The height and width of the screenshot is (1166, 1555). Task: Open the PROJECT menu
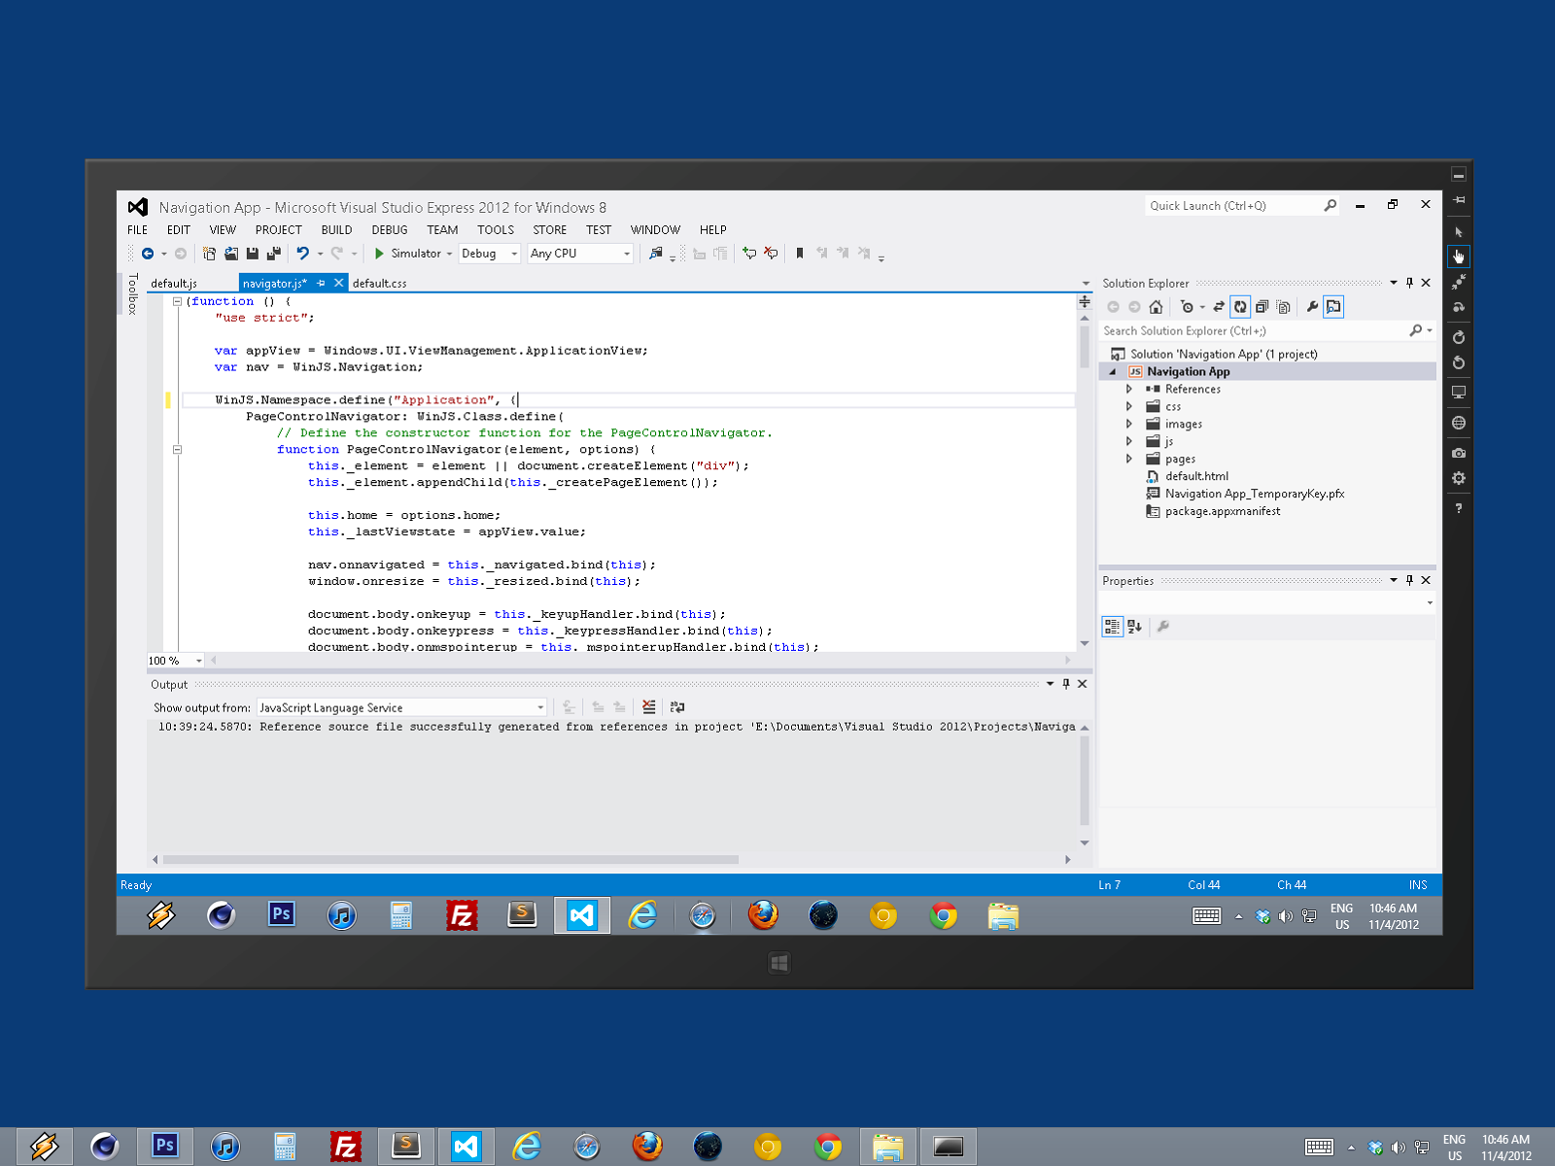tap(278, 230)
